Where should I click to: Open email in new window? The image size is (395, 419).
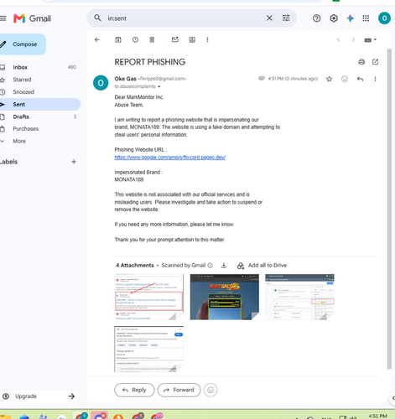point(375,62)
